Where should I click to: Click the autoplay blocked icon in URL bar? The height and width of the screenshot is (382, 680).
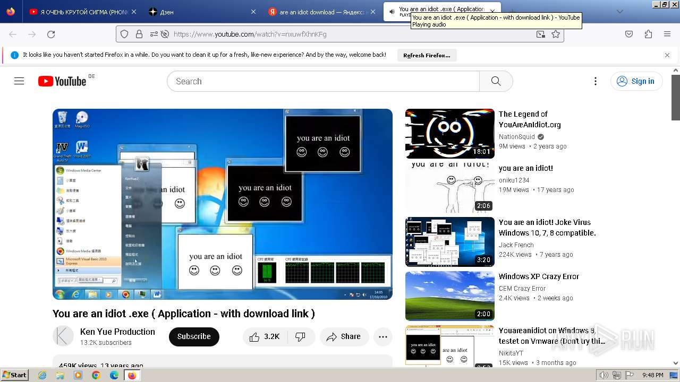[x=165, y=34]
